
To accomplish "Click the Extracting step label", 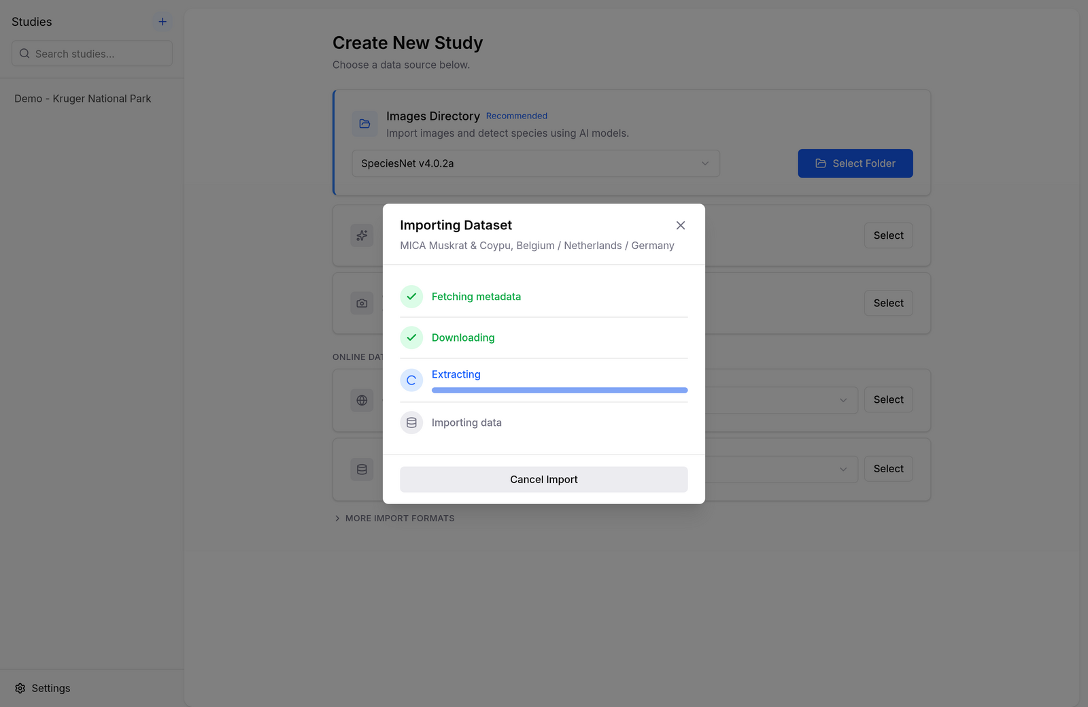I will [x=456, y=374].
